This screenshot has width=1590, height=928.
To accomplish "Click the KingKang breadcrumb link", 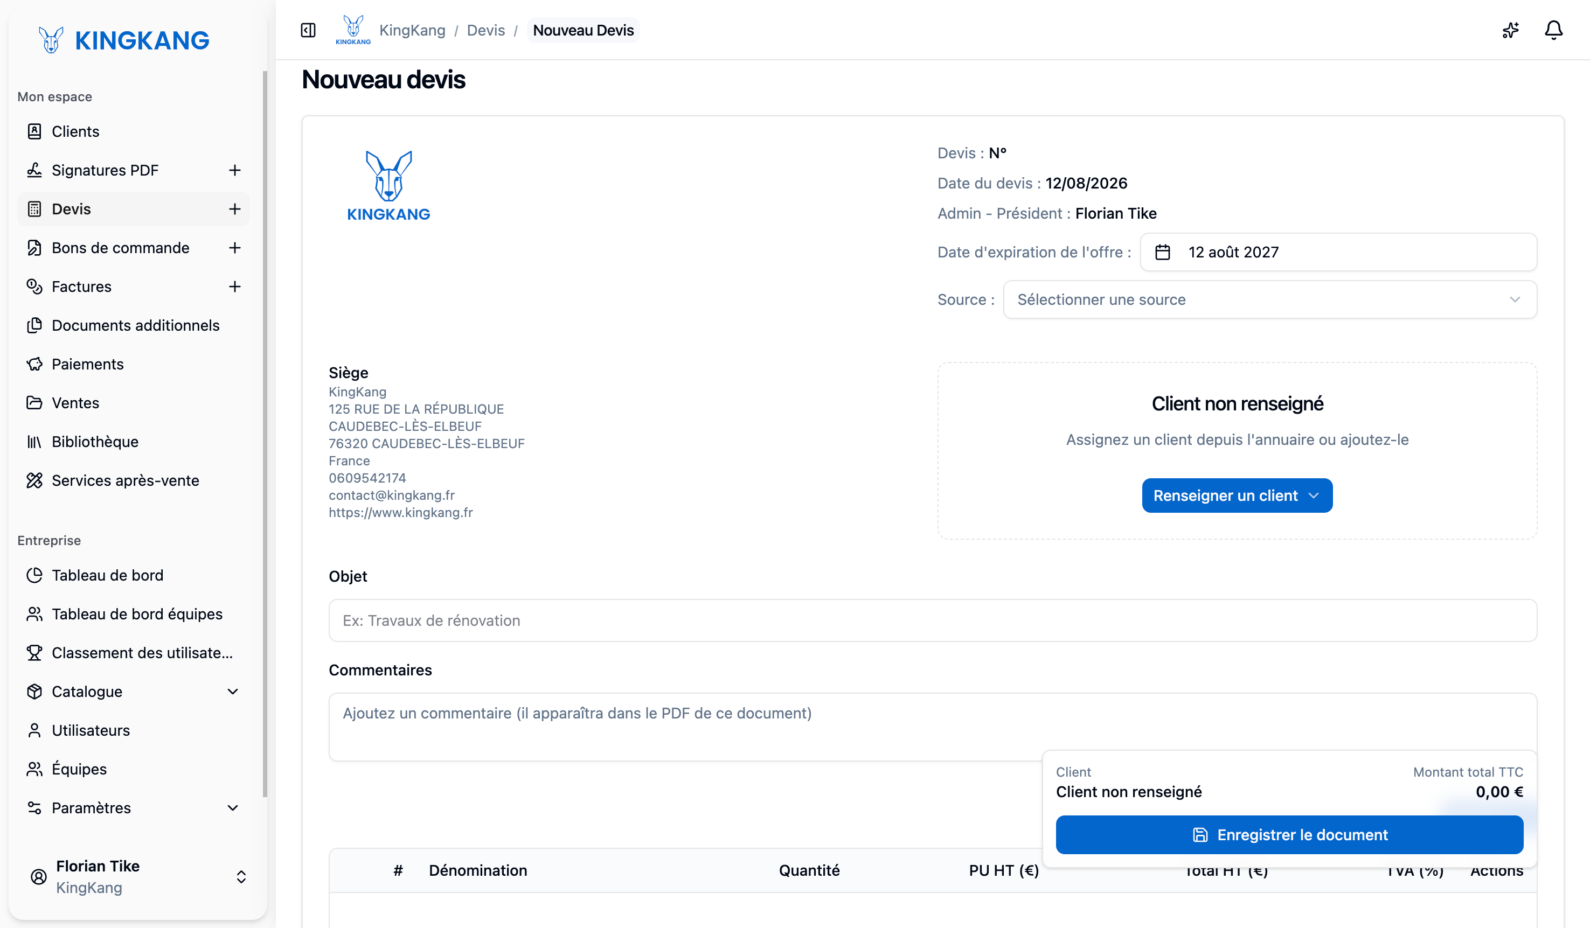I will tap(412, 30).
